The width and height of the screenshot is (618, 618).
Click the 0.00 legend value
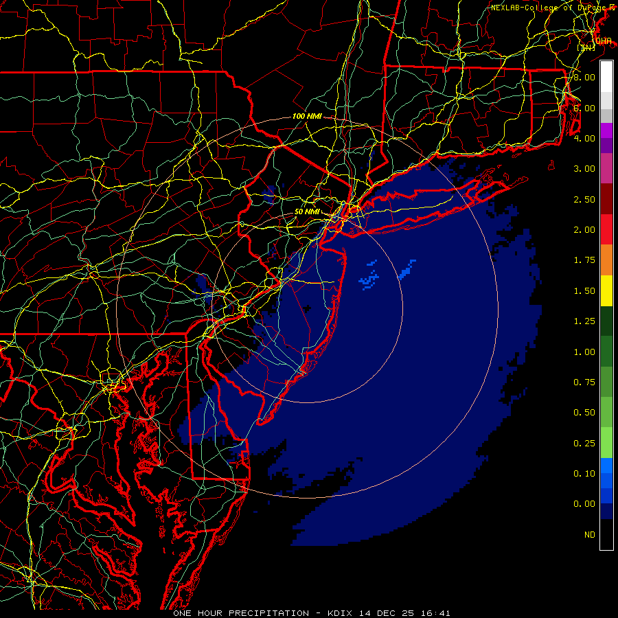(x=584, y=504)
